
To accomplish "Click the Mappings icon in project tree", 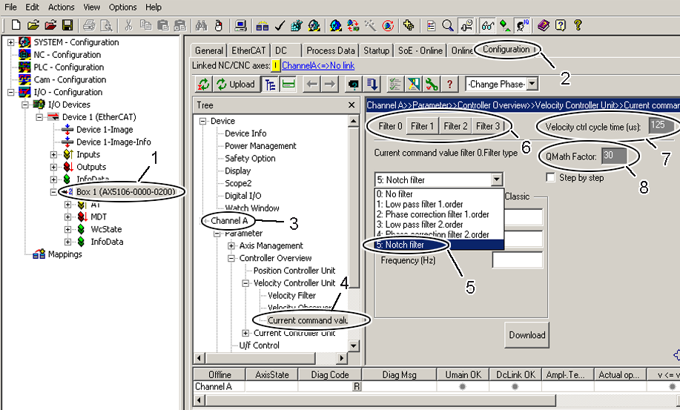I will (39, 254).
